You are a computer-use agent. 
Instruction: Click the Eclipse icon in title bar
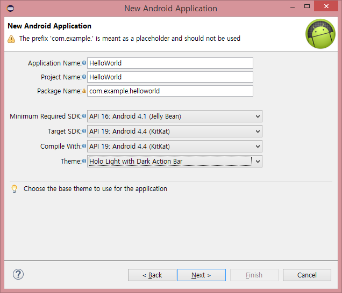click(x=10, y=8)
